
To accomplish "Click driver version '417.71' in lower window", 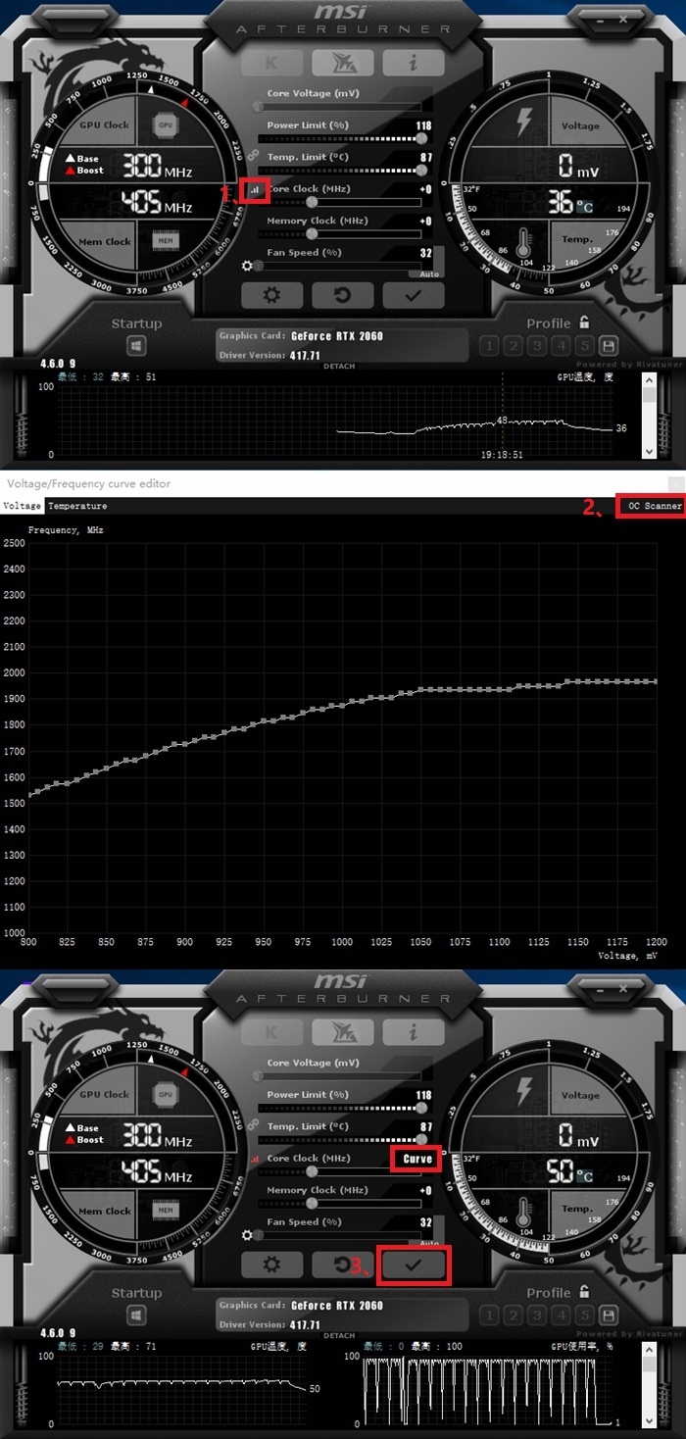I will (x=306, y=1324).
